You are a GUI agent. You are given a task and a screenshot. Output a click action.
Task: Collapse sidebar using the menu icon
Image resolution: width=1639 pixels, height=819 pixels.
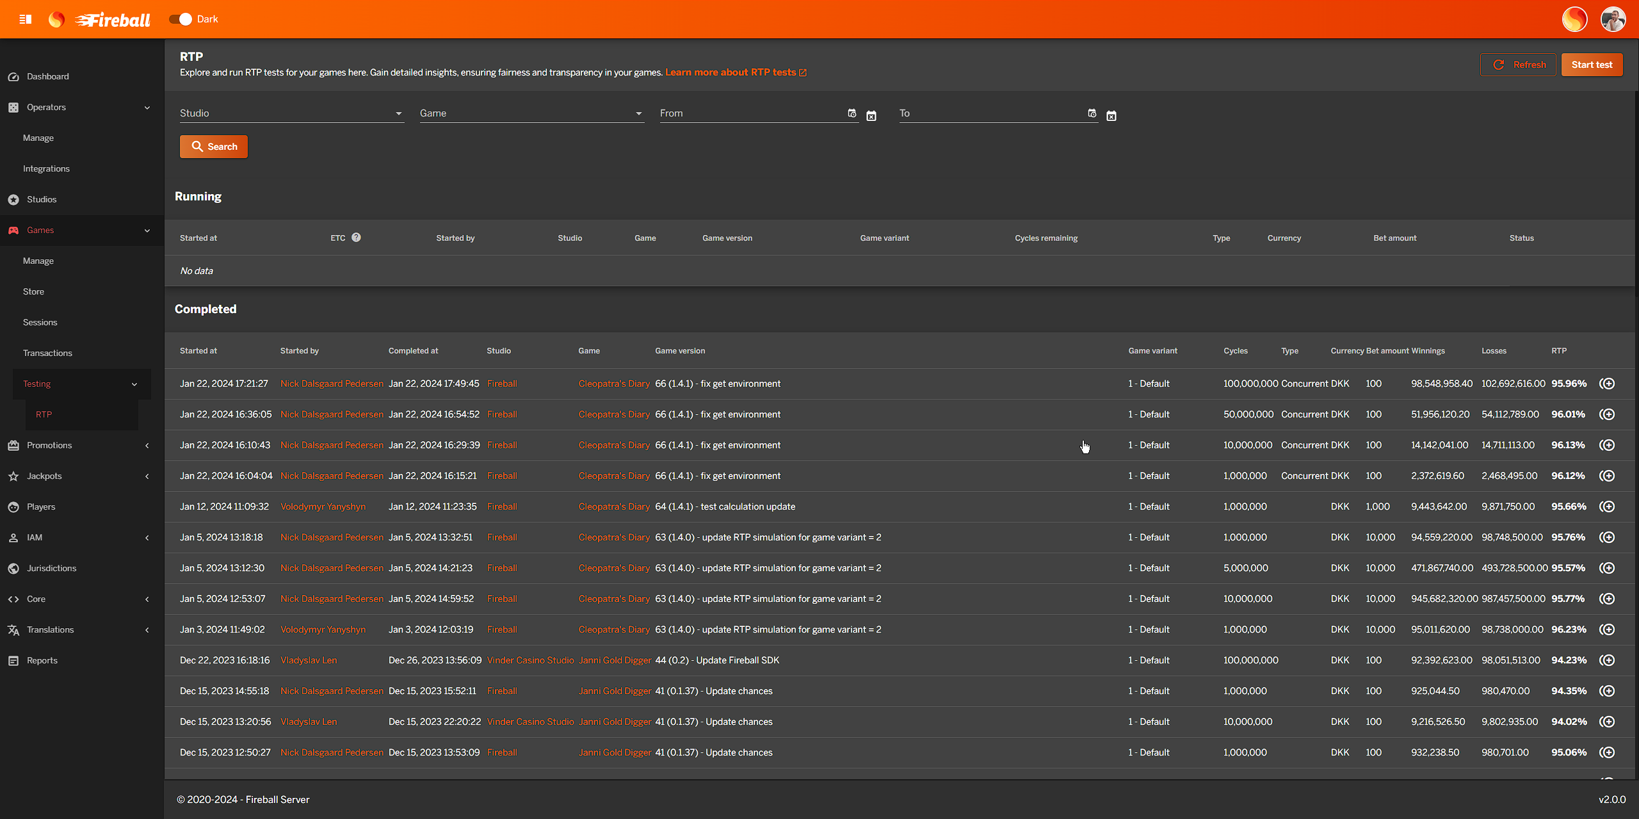tap(26, 19)
